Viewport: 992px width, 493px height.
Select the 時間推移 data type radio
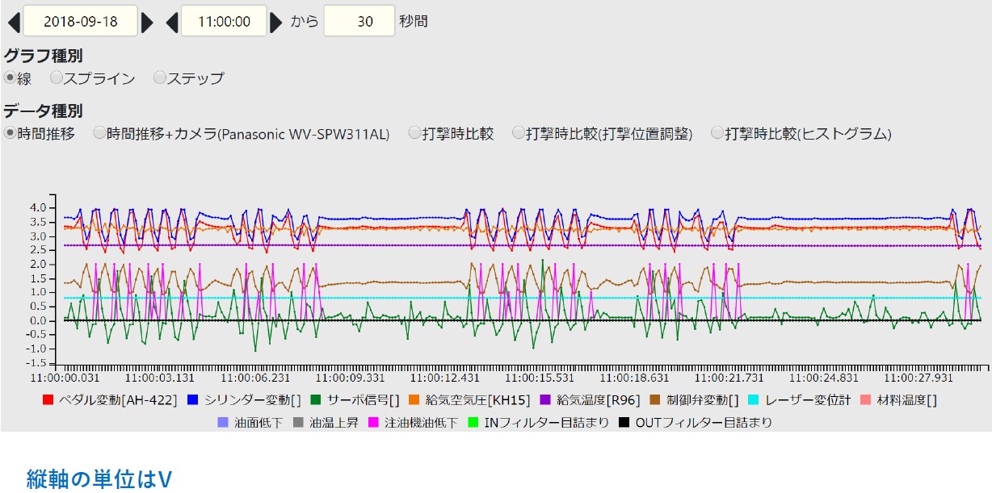click(x=10, y=133)
